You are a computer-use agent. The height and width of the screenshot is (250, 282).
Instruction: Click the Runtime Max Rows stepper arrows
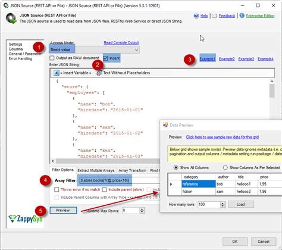(142, 211)
